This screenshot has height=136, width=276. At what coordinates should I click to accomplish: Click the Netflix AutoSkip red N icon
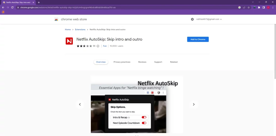[69, 41]
